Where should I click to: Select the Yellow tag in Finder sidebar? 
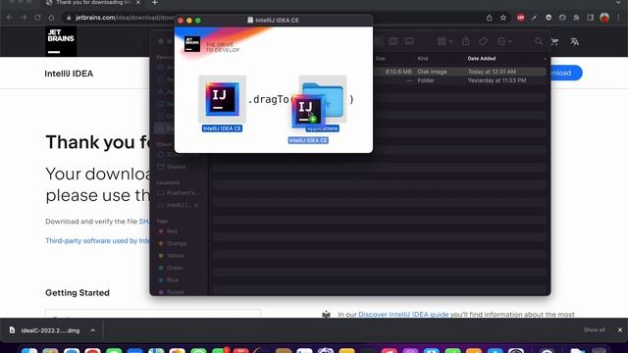(x=175, y=255)
